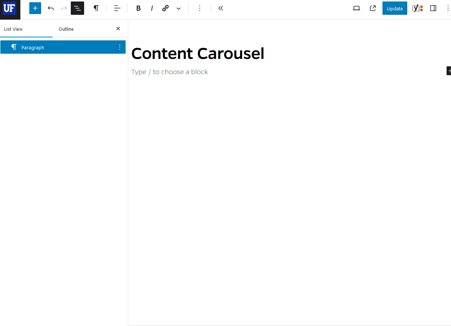Collapse the top toolbar with double chevron

click(x=220, y=8)
